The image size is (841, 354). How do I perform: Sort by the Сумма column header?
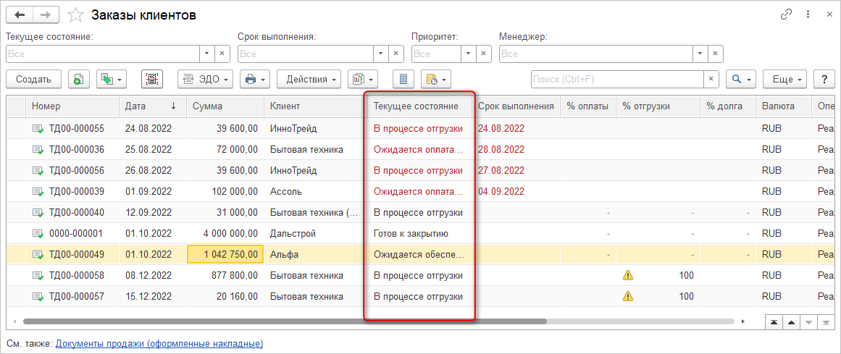[225, 106]
